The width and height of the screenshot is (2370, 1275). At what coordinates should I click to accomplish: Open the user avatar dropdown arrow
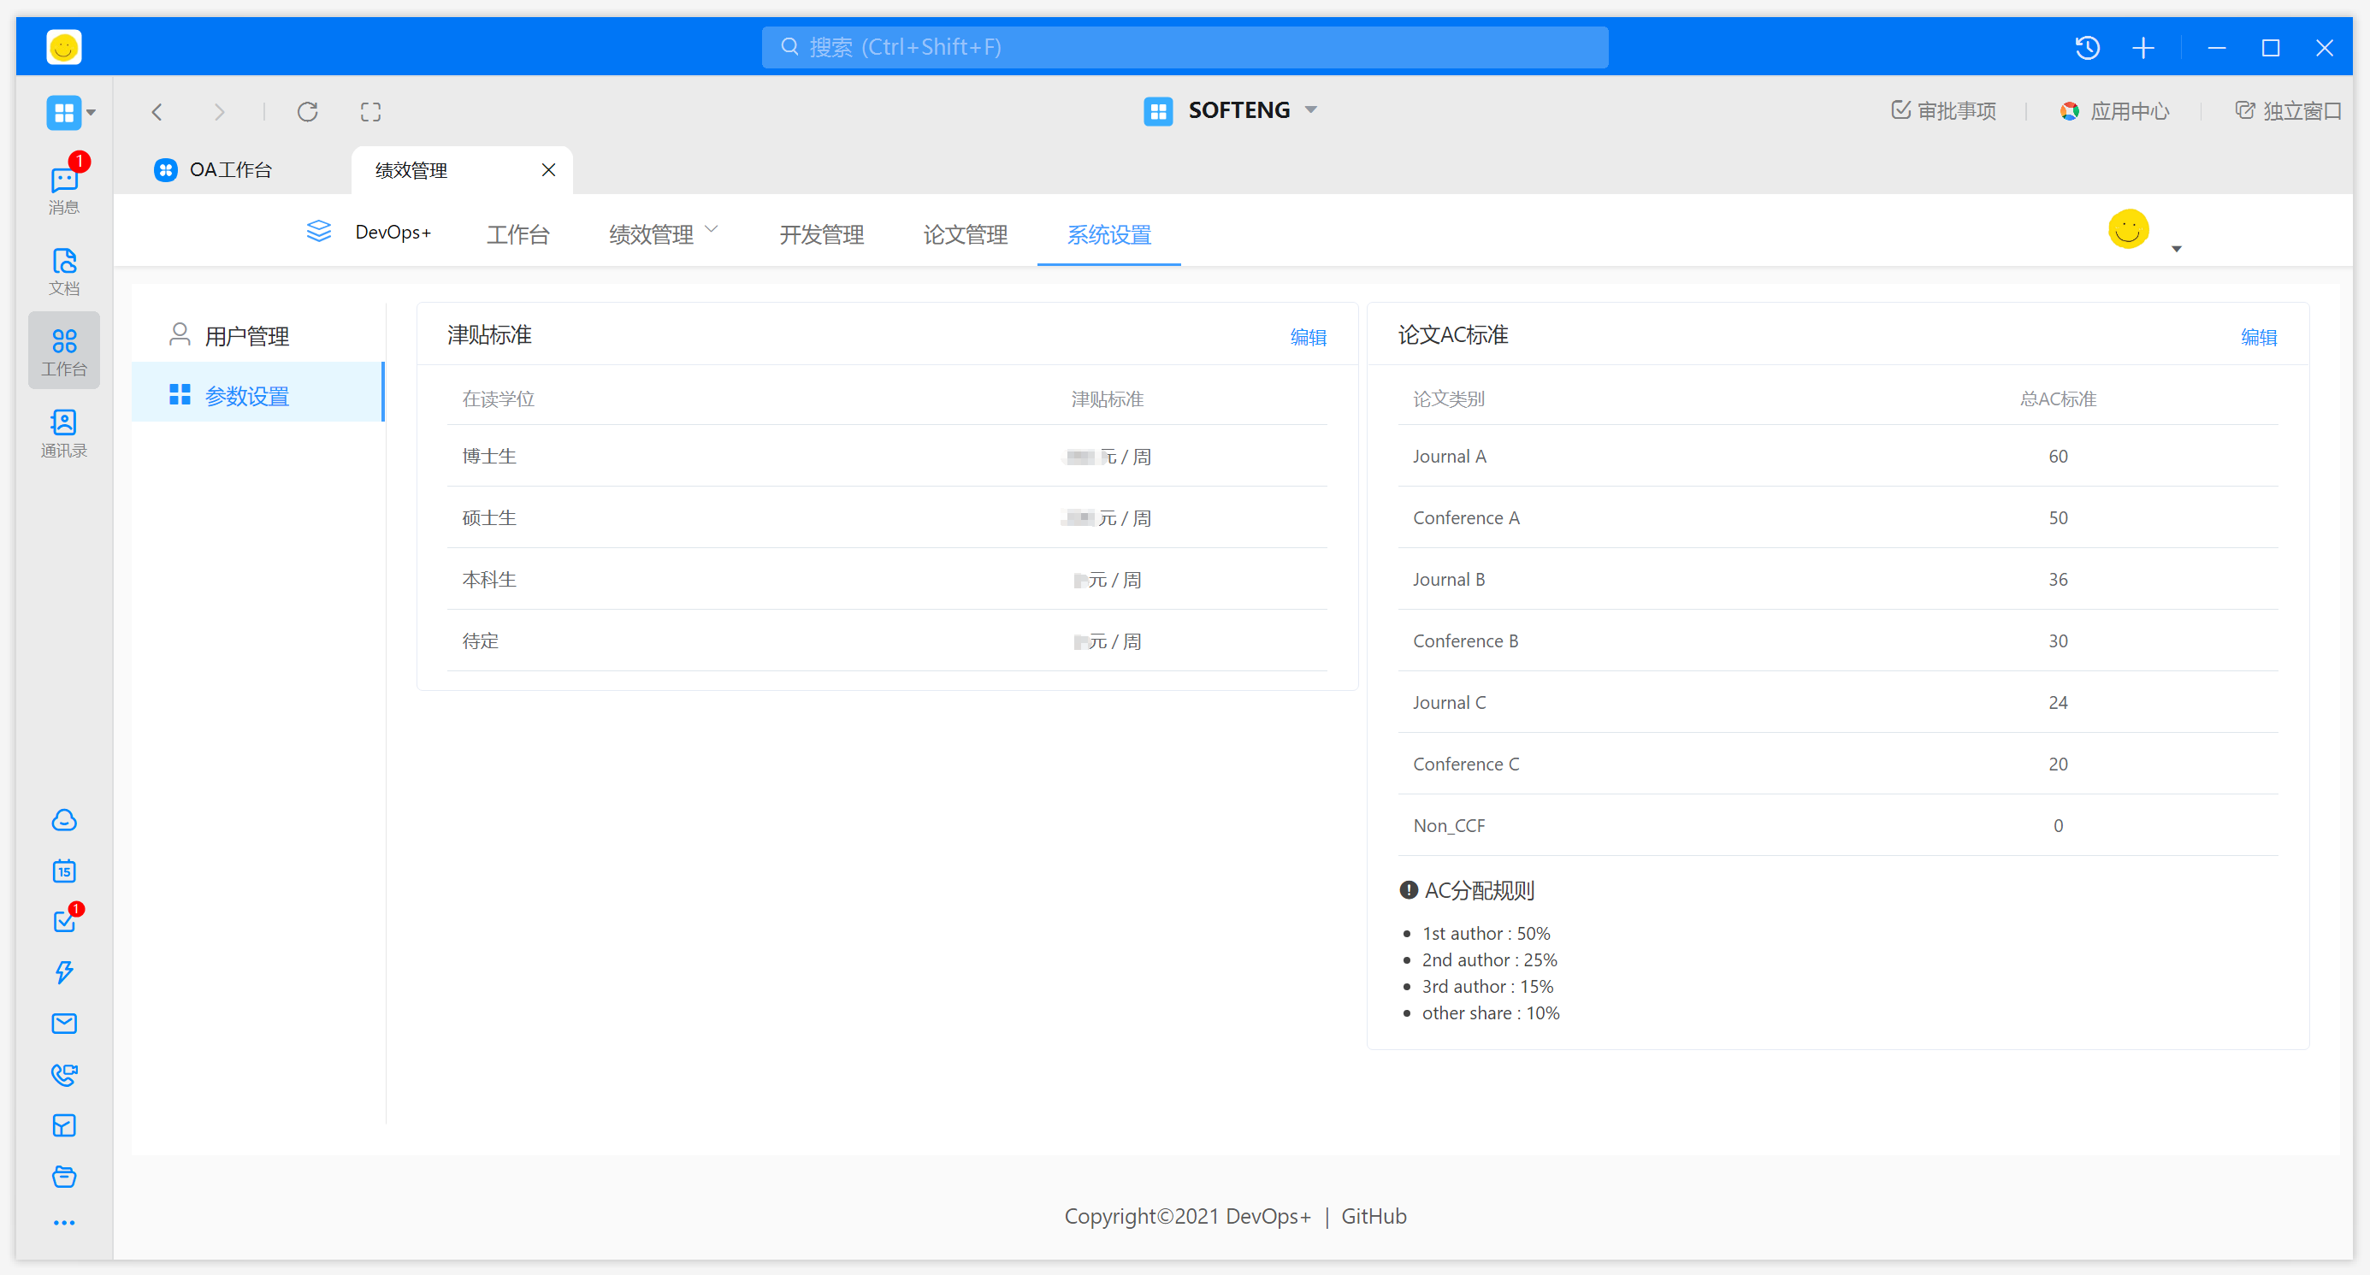click(2176, 248)
